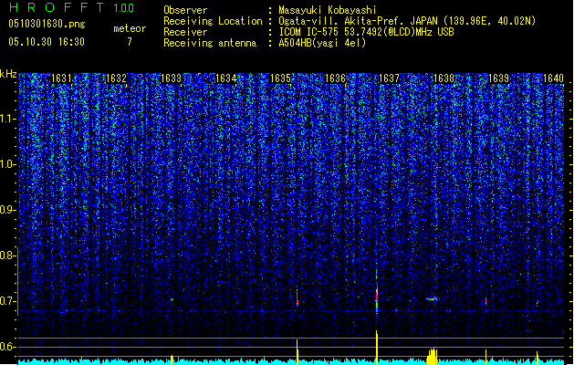Screen dimensions: 574x365
Task: Click the small green echo near 1633
Action: pos(172,299)
